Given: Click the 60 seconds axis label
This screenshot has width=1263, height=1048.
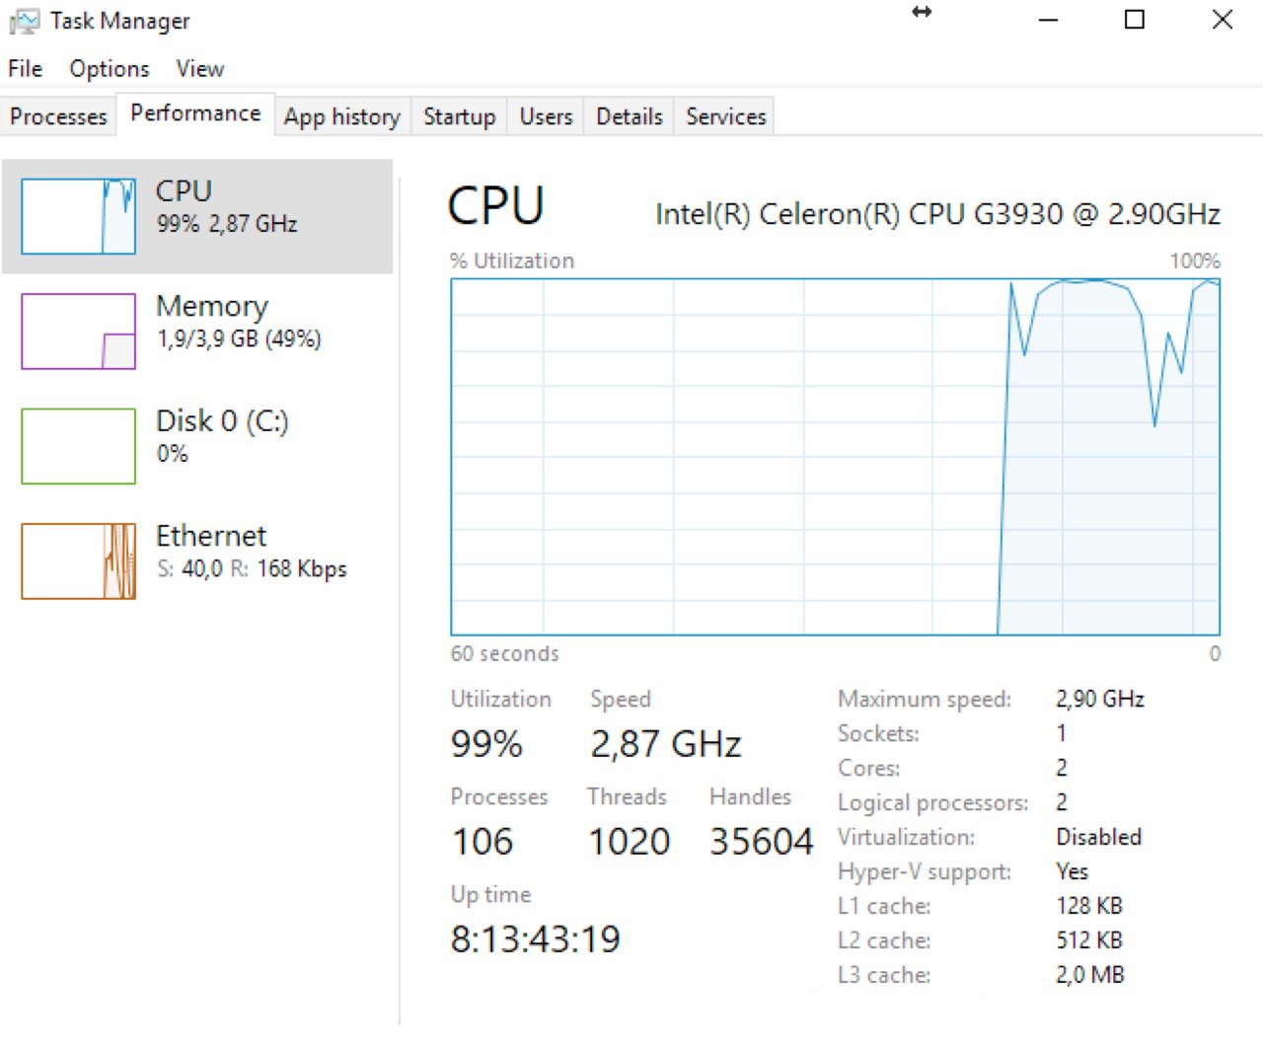Looking at the screenshot, I should [x=505, y=653].
